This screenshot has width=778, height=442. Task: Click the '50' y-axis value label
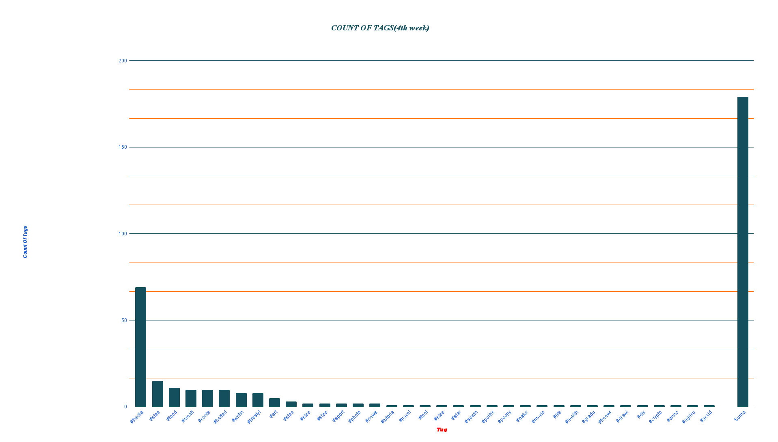124,320
